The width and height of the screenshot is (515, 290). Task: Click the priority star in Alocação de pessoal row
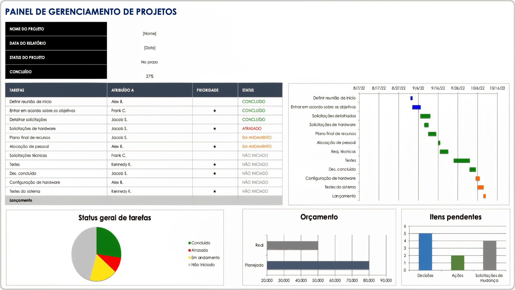tap(215, 147)
